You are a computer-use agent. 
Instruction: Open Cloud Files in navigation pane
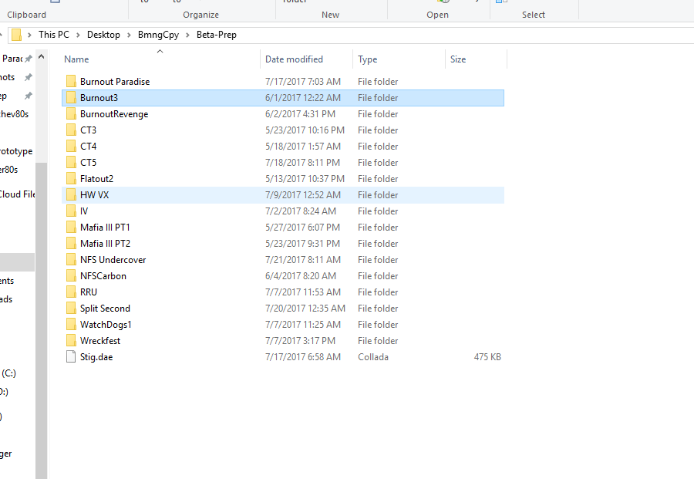[17, 194]
